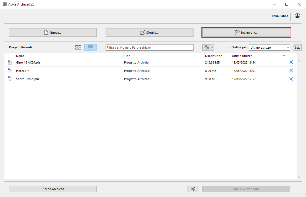Screen dimensions: 306x197
Task: Click the Reka Balint user name
Action: (280, 16)
